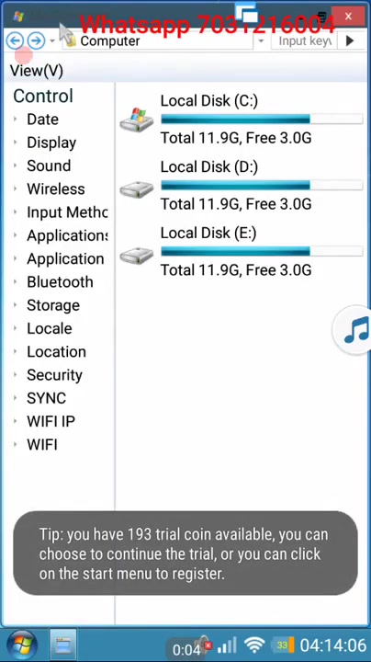The image size is (371, 662).
Task: Expand the Bluetooth tree item arrow
Action: pos(16,281)
